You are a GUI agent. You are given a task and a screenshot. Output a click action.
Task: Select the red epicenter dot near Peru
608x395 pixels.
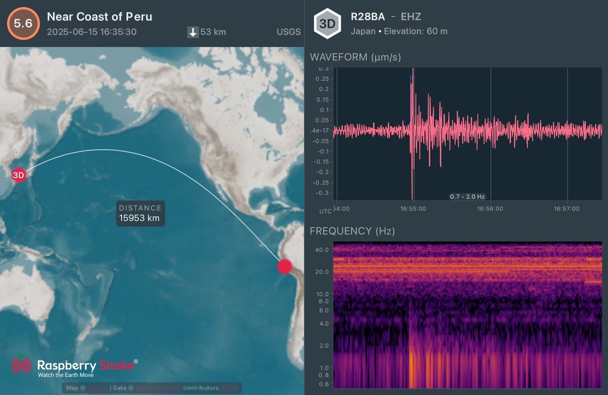pyautogui.click(x=285, y=266)
